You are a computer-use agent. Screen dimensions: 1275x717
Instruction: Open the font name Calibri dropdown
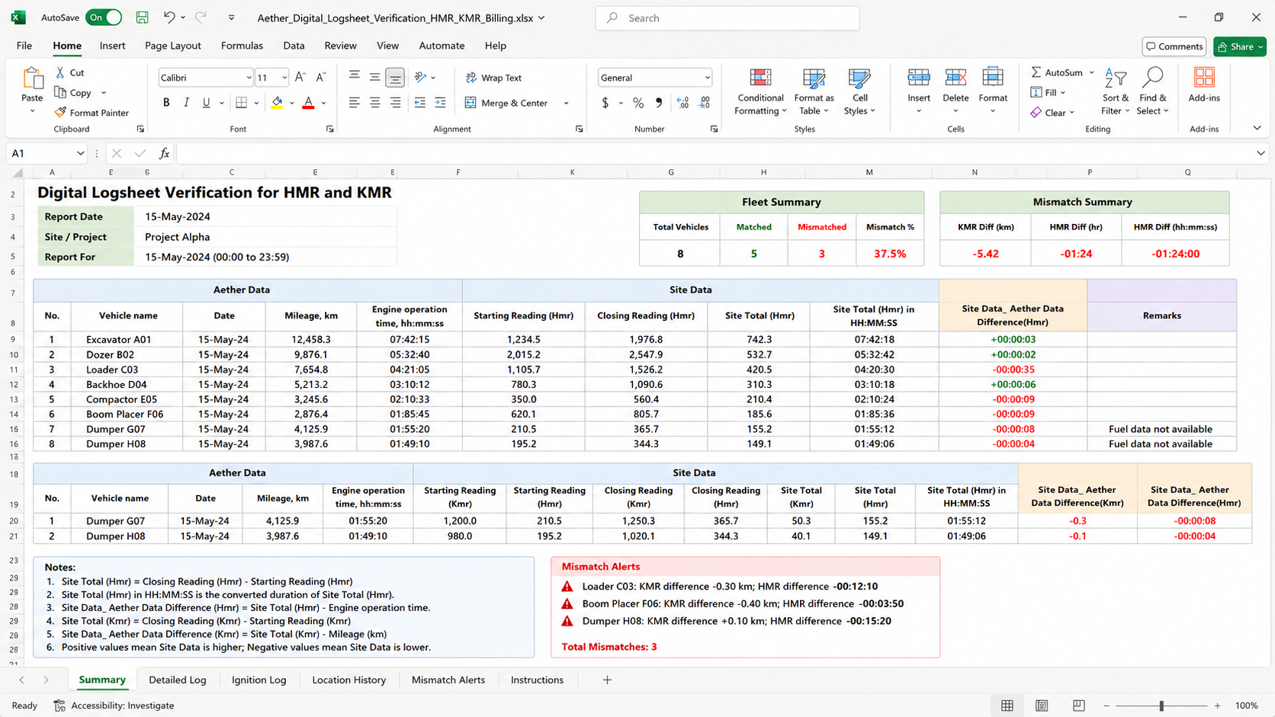point(249,78)
